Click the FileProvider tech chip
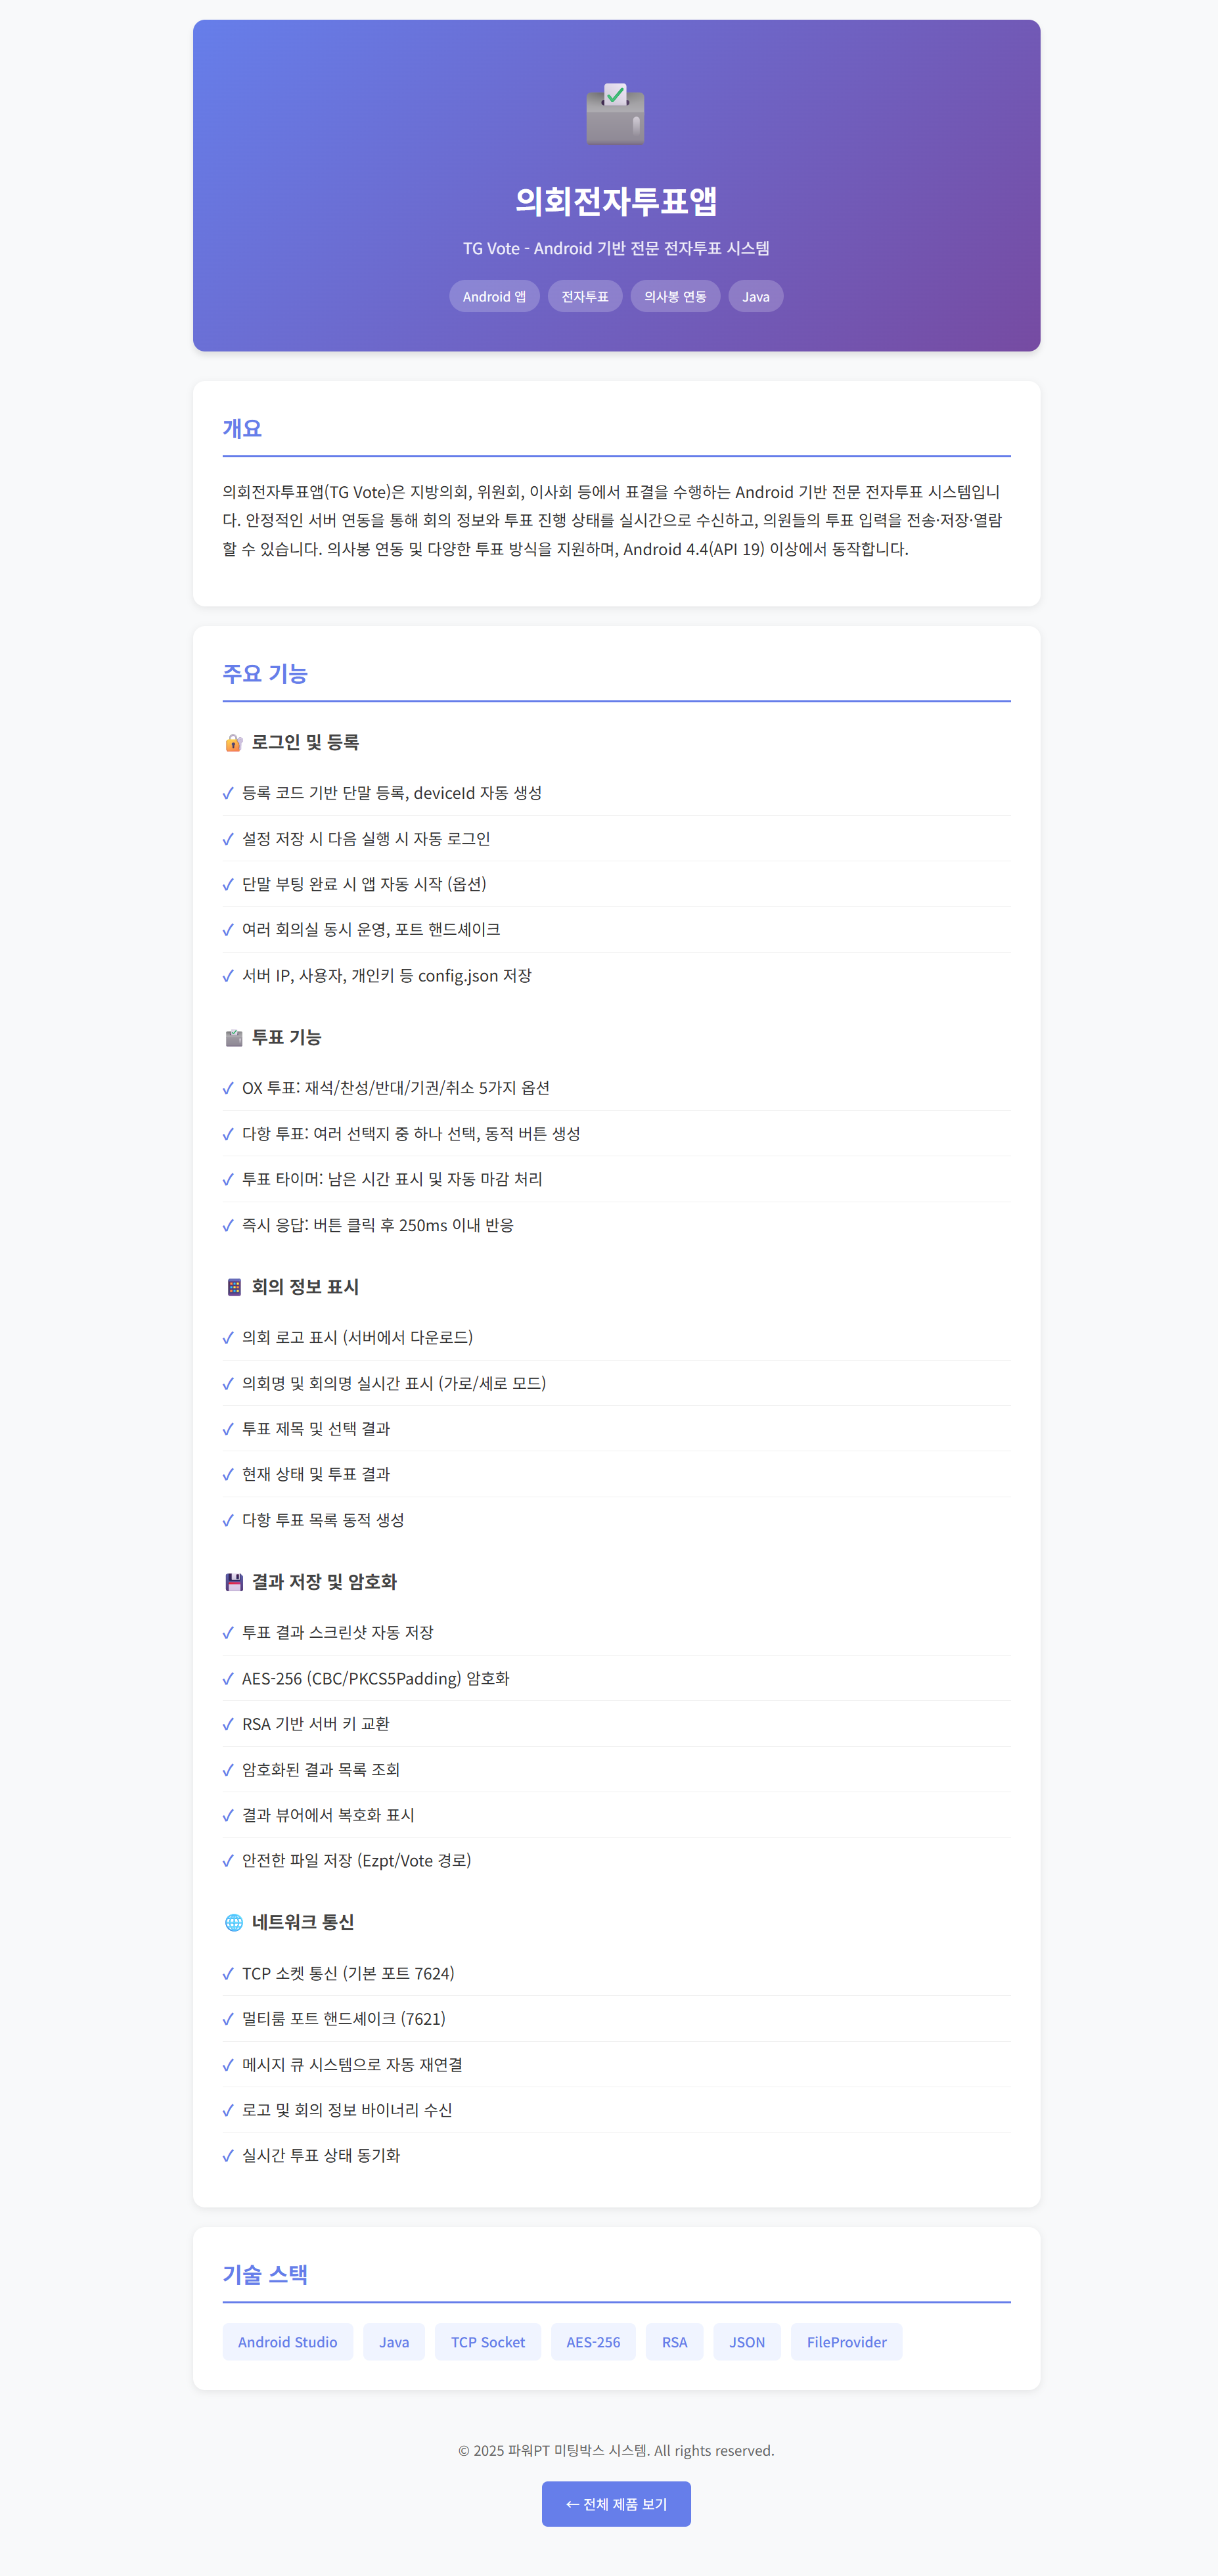The image size is (1218, 2576). tap(846, 2341)
